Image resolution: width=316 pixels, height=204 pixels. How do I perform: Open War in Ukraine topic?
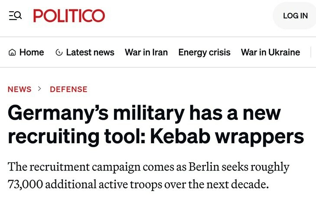click(x=270, y=53)
